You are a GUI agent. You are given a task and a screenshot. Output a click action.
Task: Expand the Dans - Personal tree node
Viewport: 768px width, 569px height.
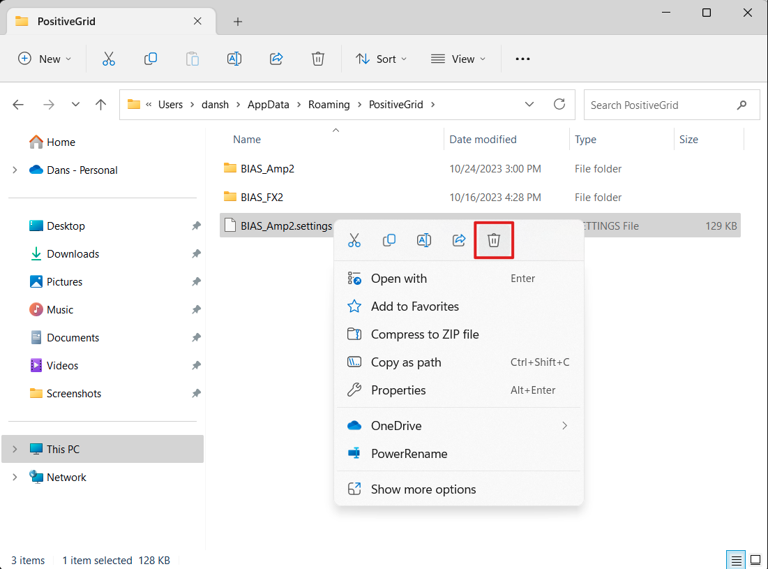coord(15,170)
